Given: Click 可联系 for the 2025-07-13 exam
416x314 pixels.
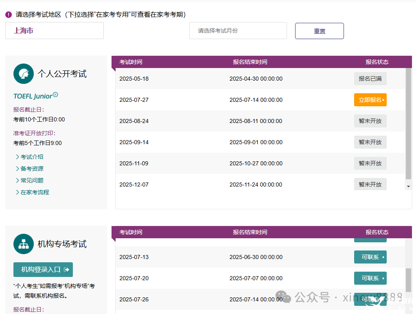Looking at the screenshot, I should pyautogui.click(x=370, y=257).
